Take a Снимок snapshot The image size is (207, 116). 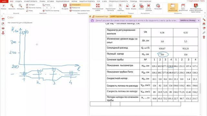point(141,7)
